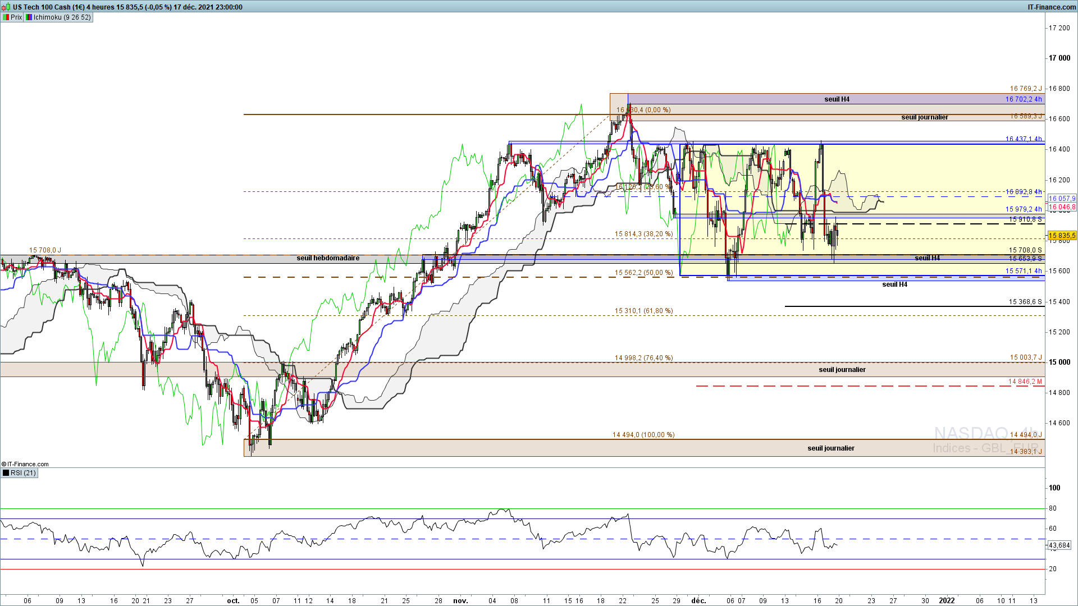This screenshot has height=606, width=1078.
Task: Open the Ichimoku (9 26 52) indicator label
Action: pos(62,17)
